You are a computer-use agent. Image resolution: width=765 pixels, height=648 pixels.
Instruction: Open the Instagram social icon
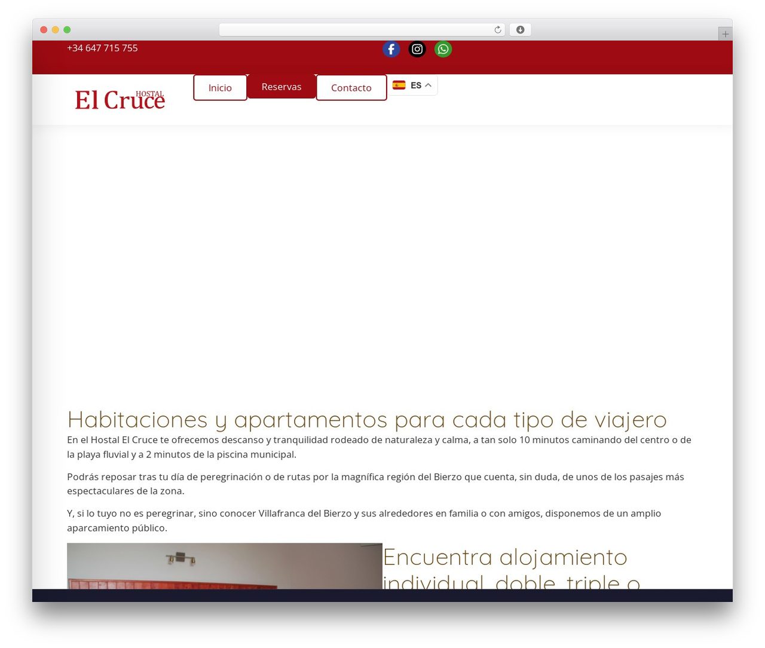click(x=417, y=49)
